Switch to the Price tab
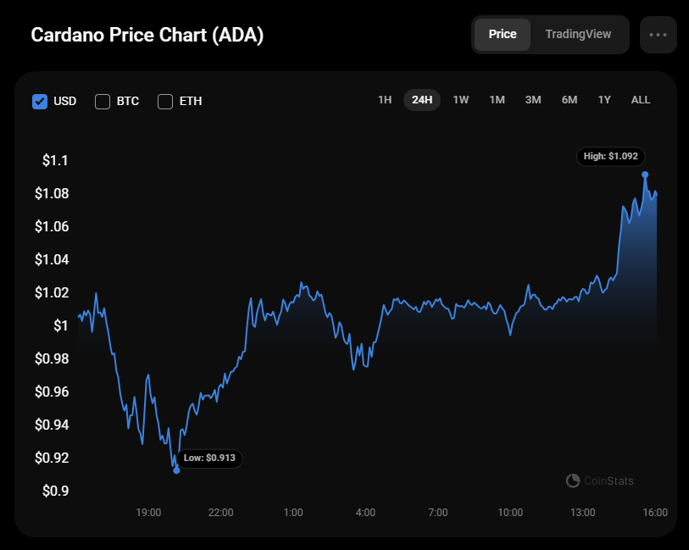Viewport: 689px width, 550px height. [x=503, y=35]
